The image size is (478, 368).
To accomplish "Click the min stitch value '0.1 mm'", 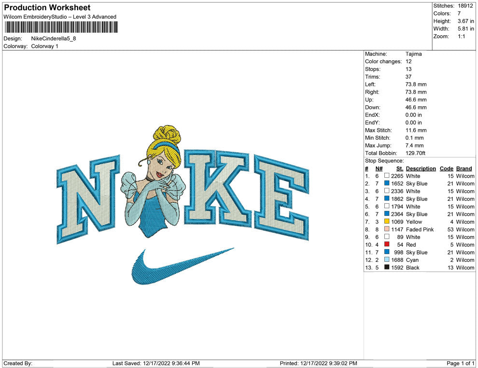I will pos(415,138).
